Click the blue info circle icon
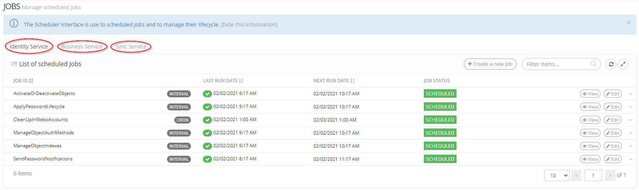The width and height of the screenshot is (639, 190). coord(14,23)
